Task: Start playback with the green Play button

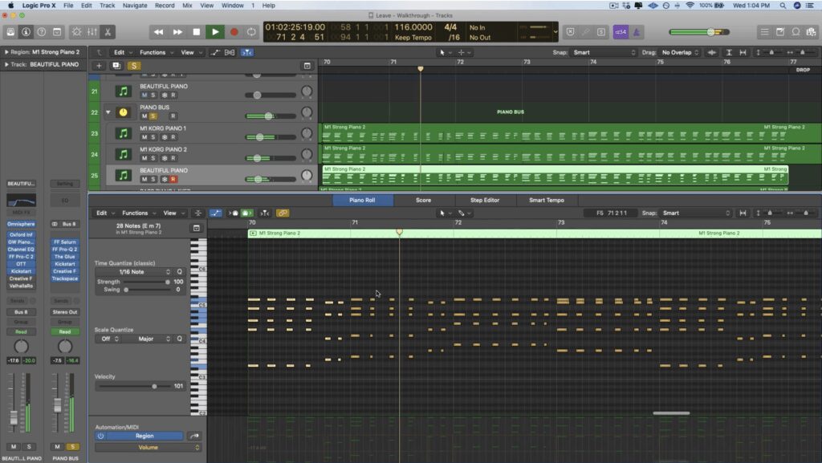Action: click(215, 32)
